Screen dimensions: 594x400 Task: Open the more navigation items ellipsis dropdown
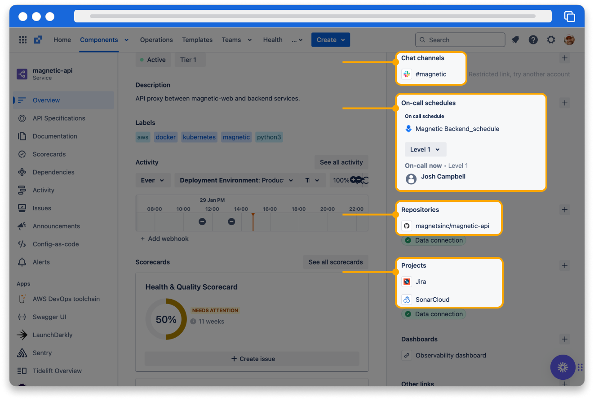coord(297,40)
